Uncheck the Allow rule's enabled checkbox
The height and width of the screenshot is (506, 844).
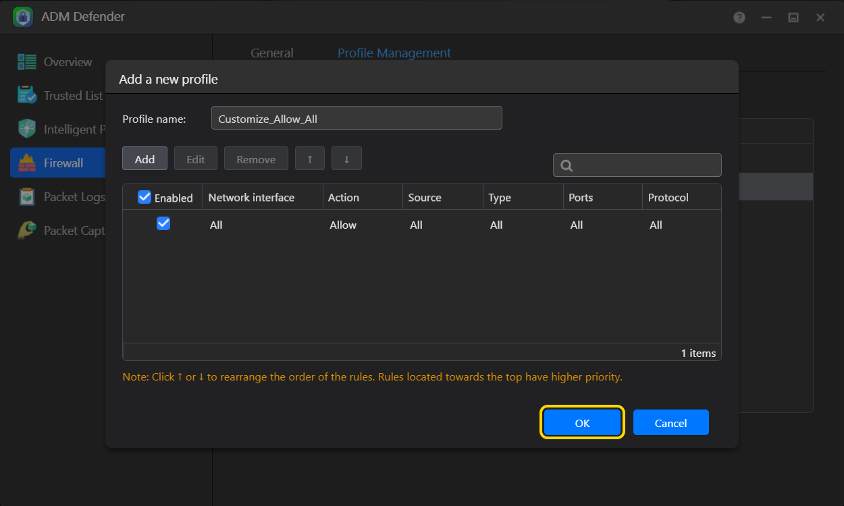point(163,223)
